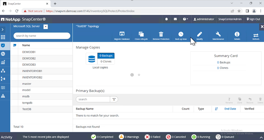Open the Hosts hierarchy icon in sidebar
Viewport: 264px width, 140px height.
tap(3, 70)
